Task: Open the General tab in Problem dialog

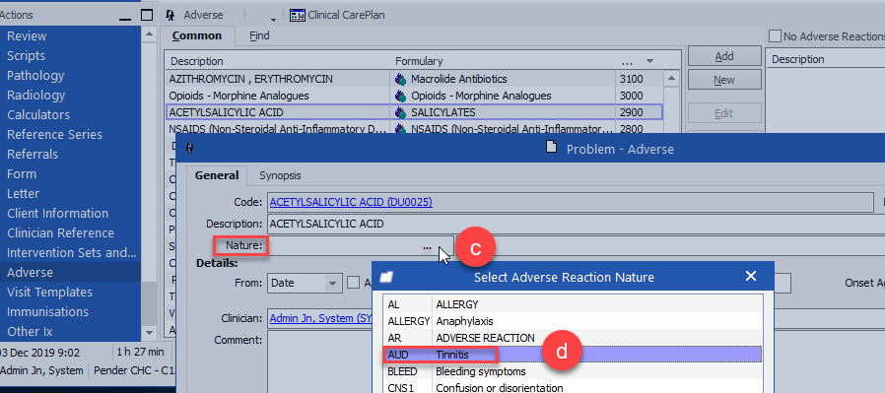Action: coord(217,175)
